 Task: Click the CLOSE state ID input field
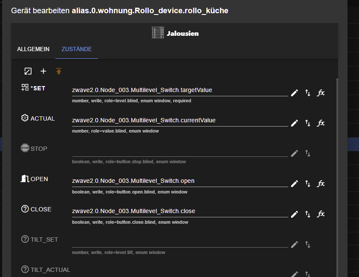(x=180, y=211)
